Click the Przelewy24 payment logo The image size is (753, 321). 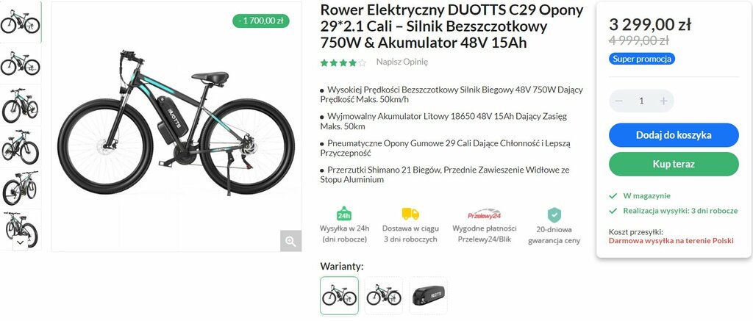484,214
